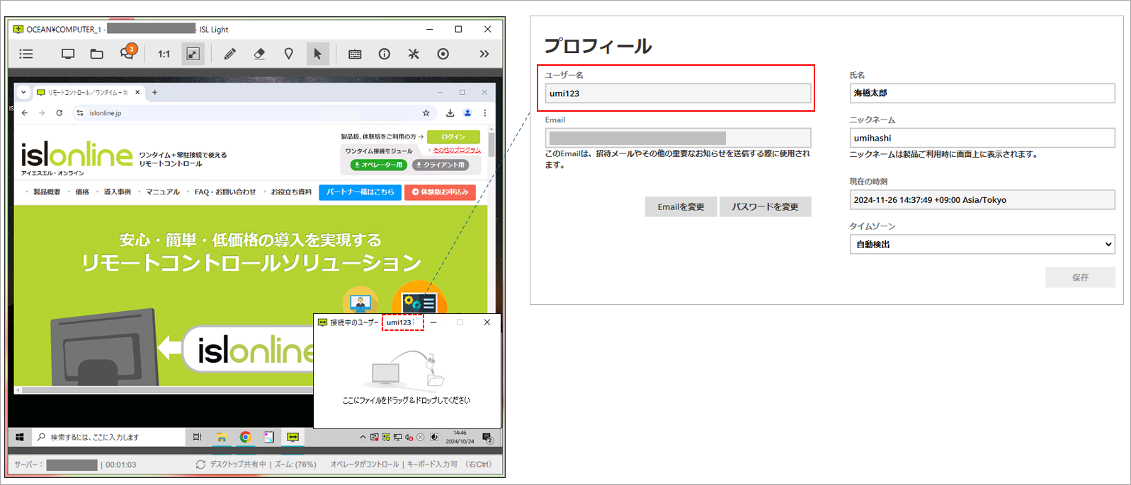Open the 導入事例 menu item
Screen dimensions: 1131x485
117,192
